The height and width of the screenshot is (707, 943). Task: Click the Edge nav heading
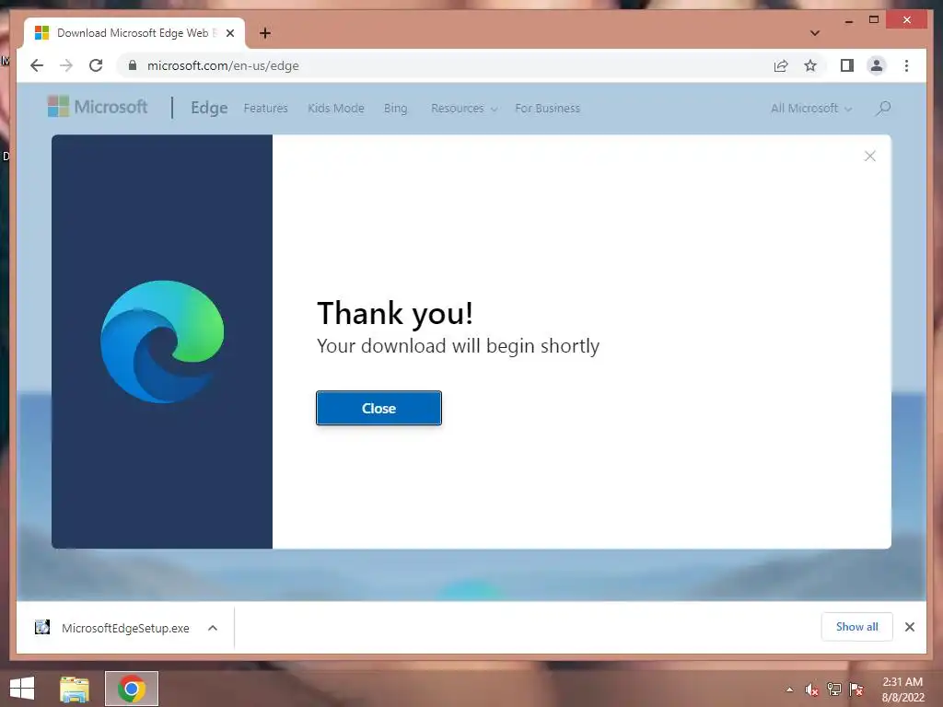click(209, 108)
